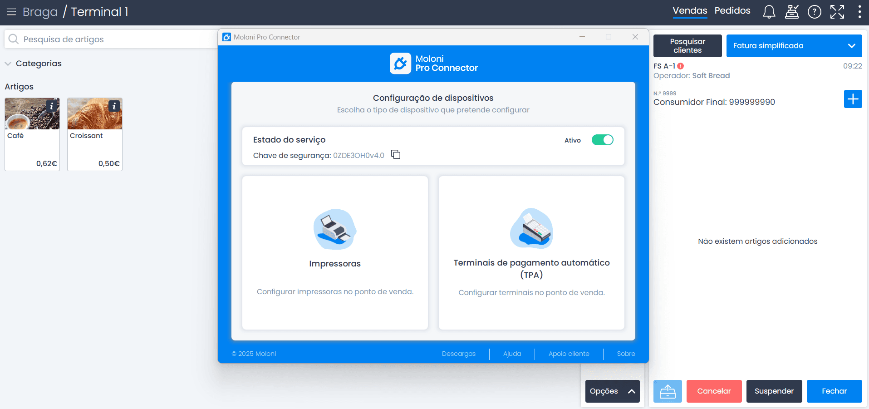Viewport: 869px width, 409px height.
Task: Open the Ajuda link in connector footer
Action: [512, 354]
